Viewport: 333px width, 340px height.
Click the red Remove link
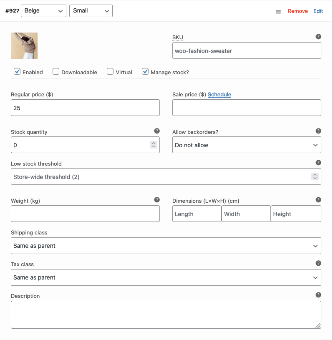pyautogui.click(x=298, y=11)
